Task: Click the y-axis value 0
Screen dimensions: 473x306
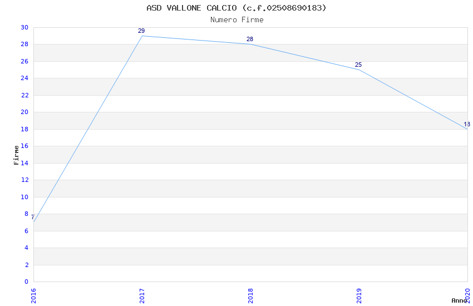Action: tap(27, 282)
